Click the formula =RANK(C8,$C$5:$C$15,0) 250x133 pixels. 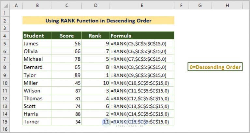[142, 67]
